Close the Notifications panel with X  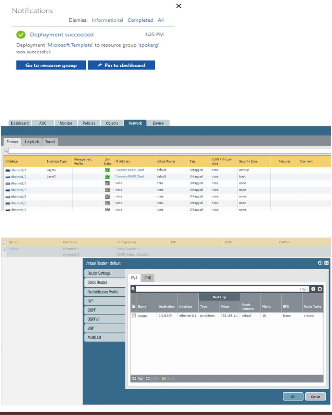coord(178,6)
